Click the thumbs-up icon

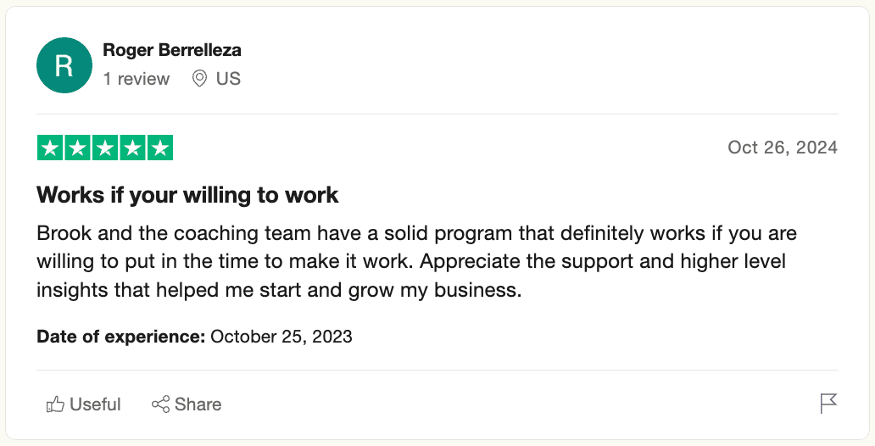pyautogui.click(x=55, y=404)
